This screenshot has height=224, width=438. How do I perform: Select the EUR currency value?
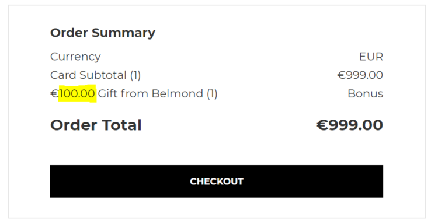[371, 57]
